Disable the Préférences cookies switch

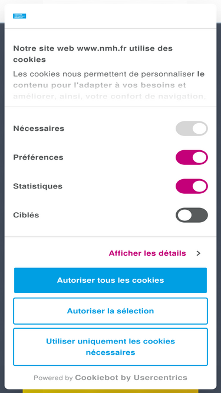[x=192, y=157]
